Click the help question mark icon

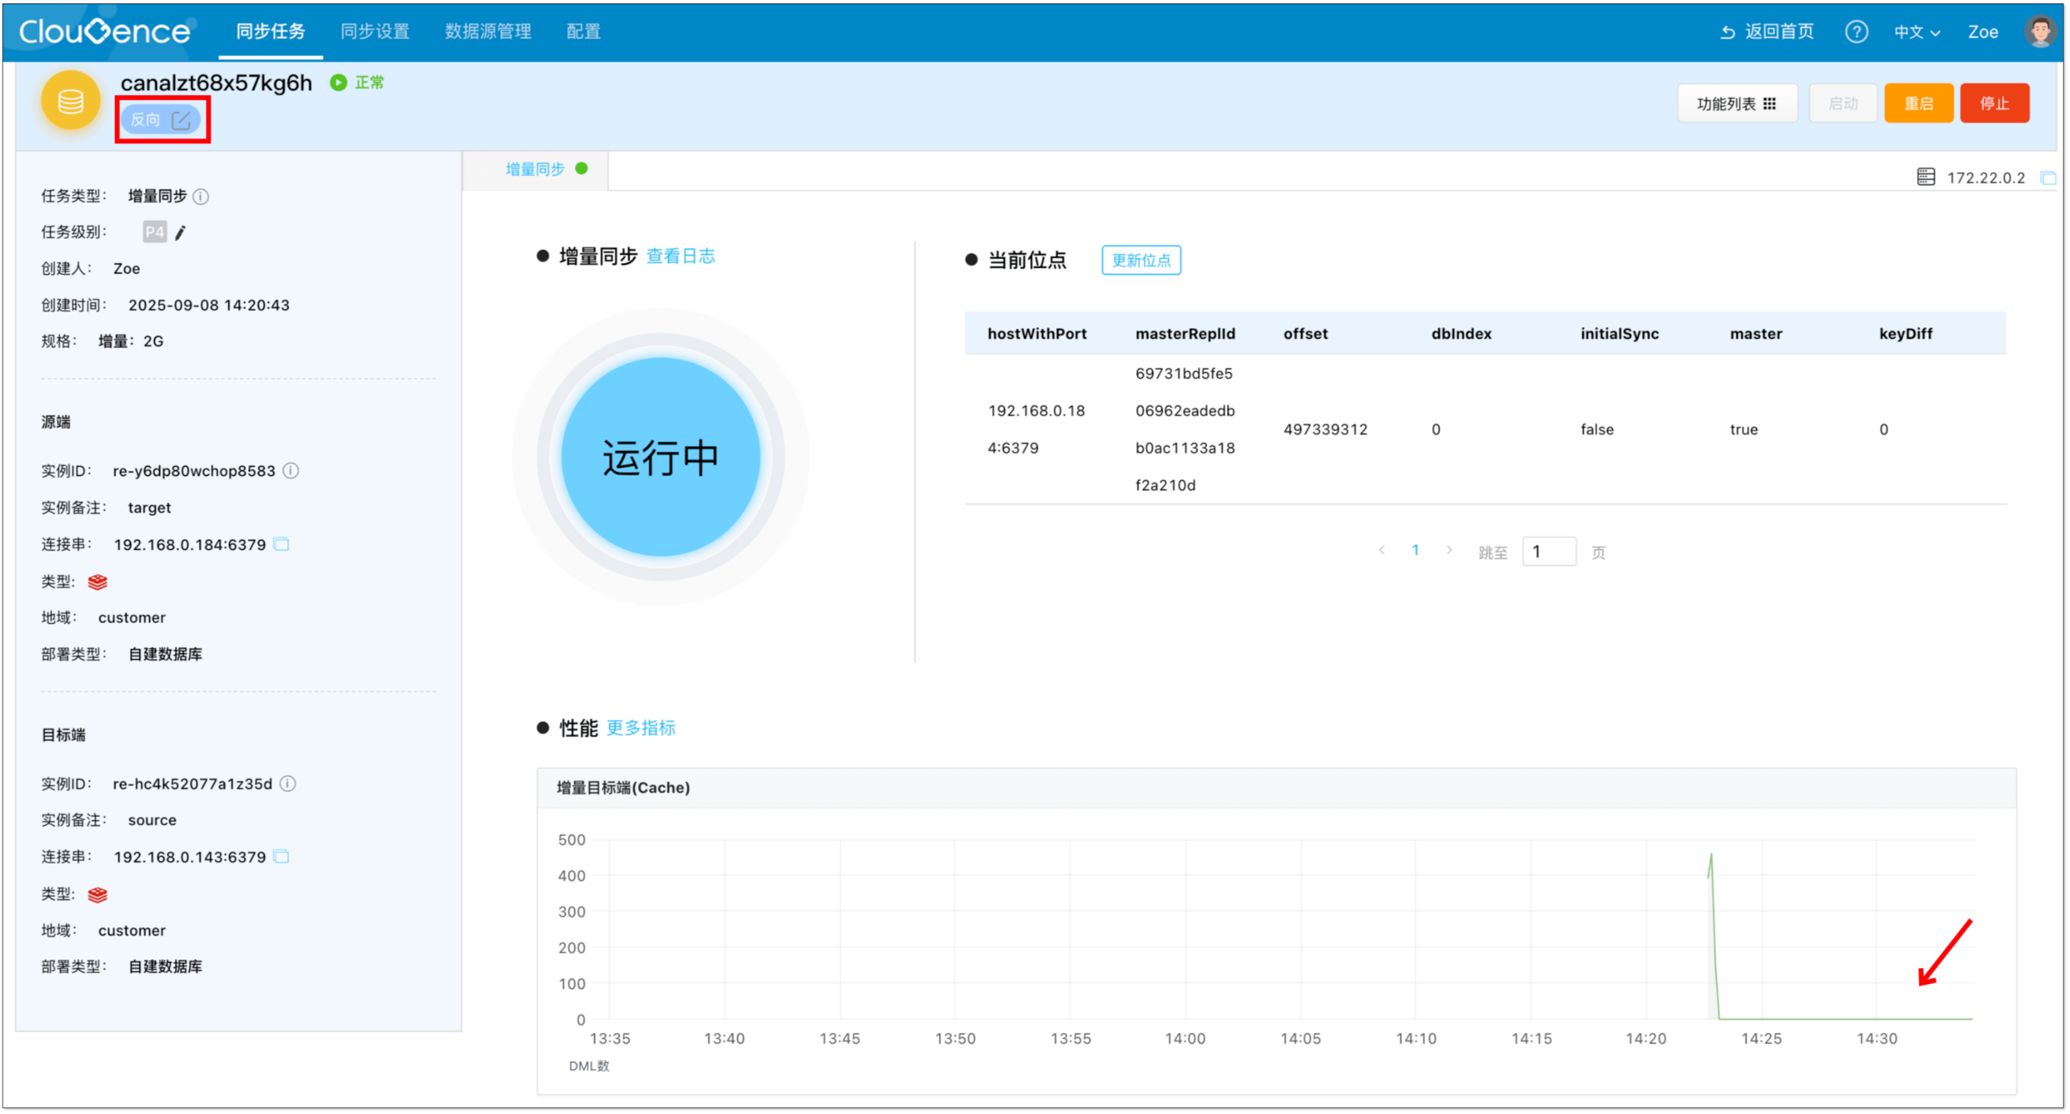point(1855,31)
